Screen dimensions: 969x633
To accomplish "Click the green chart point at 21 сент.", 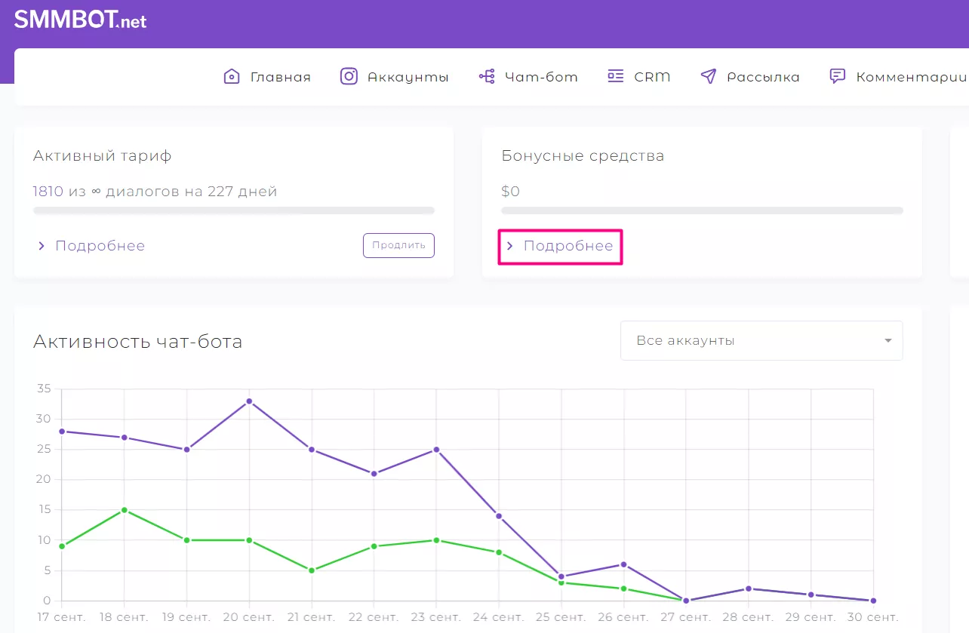I will 312,570.
